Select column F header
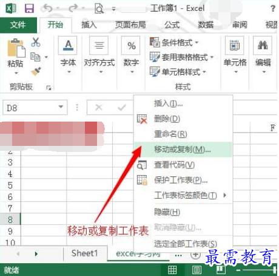 pyautogui.click(x=264, y=128)
